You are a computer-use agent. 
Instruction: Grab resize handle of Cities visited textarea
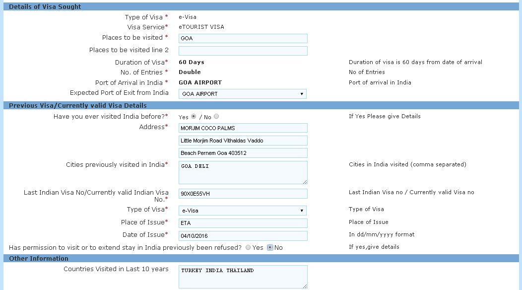(305, 182)
